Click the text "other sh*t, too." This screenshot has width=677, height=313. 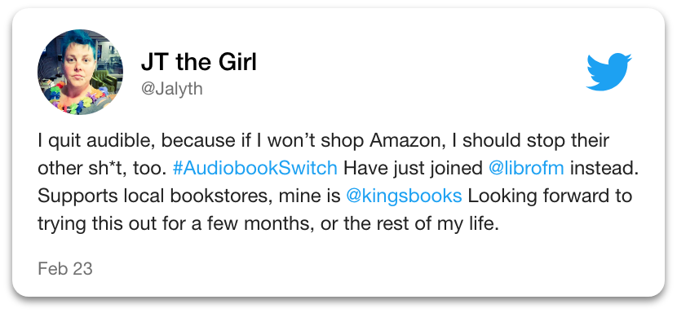[102, 168]
